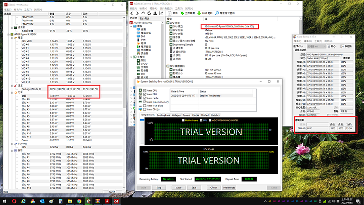Click the green BIOS update arrow in AIDA64
The image size is (364, 205).
point(199,13)
